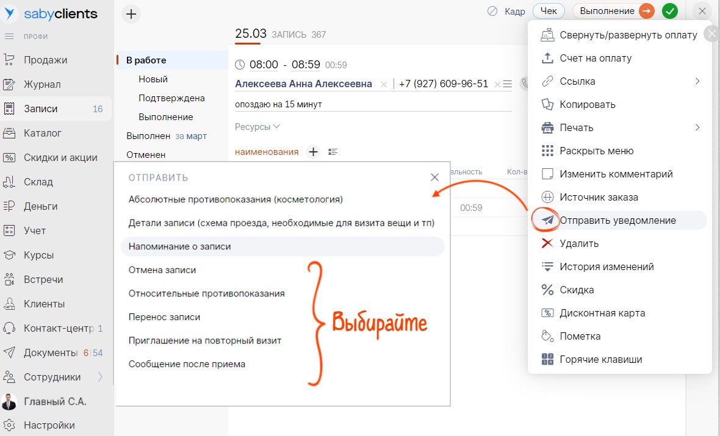Click the hamburger menu icon near ПРОФИ
The image size is (720, 436).
click(9, 37)
